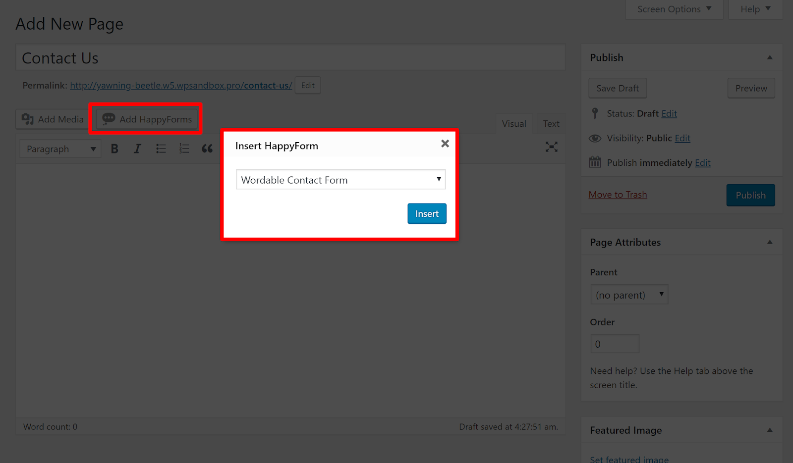The width and height of the screenshot is (793, 463).
Task: Collapse the Featured Image panel
Action: tap(769, 430)
